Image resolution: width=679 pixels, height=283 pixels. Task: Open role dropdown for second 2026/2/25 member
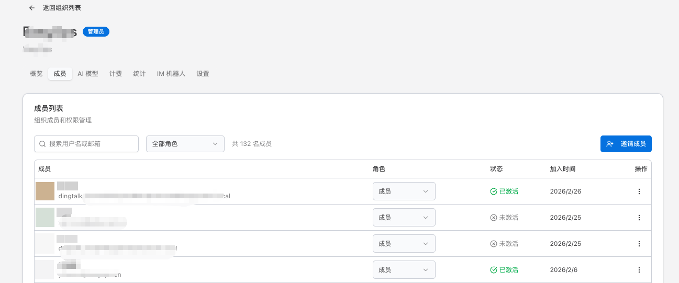[x=404, y=244]
